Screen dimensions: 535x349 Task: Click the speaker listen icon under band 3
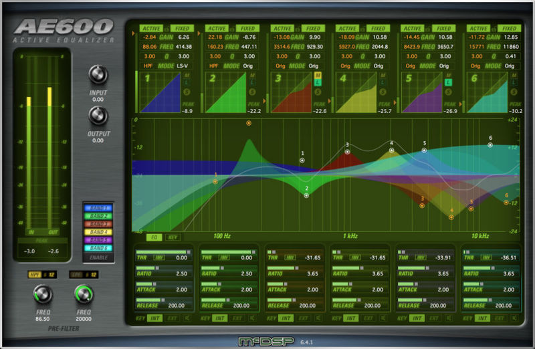[320, 318]
